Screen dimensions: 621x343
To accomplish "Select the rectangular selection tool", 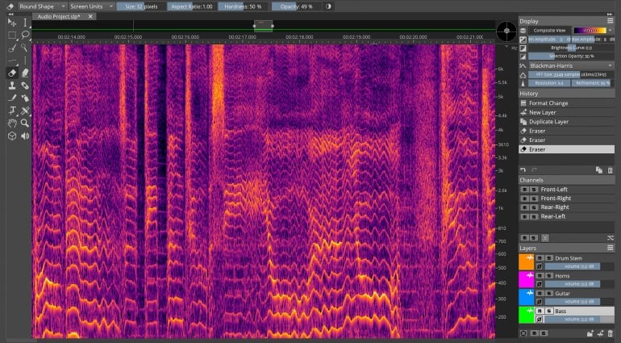I will click(12, 36).
